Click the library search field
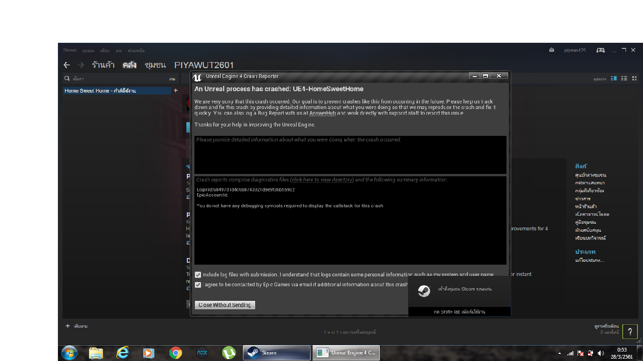The height and width of the screenshot is (361, 643). 120,78
